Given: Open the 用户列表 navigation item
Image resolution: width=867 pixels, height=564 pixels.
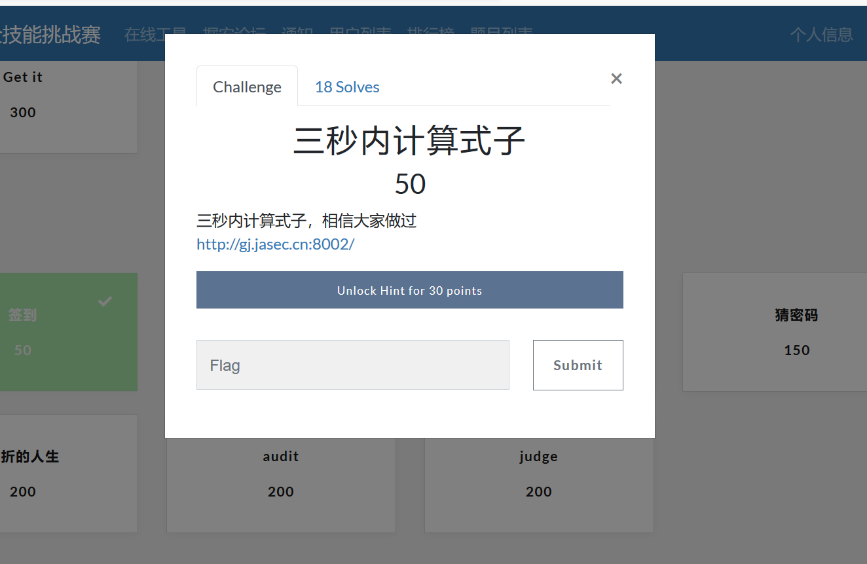Looking at the screenshot, I should pos(361,34).
